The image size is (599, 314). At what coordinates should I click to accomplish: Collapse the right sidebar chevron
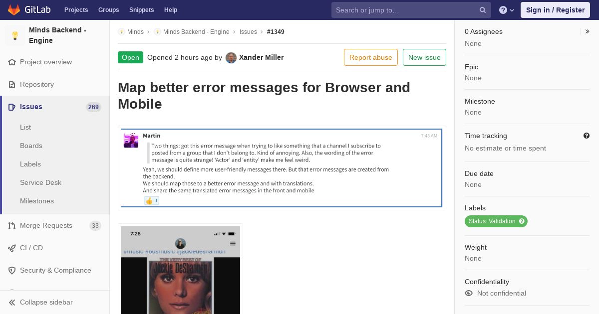click(588, 31)
